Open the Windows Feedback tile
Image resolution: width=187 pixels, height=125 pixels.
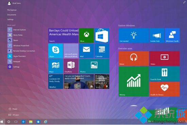pyautogui.click(x=172, y=36)
